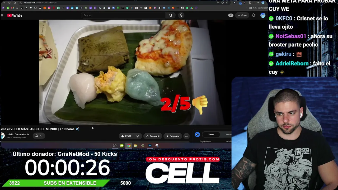Screen dimensions: 338x190
Task: Switch to the Vistas tab
Action: (211, 135)
